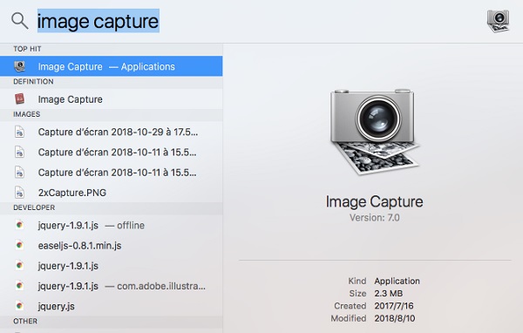Select the Image Capture definition result
Viewport: 523px width, 333px height.
coord(111,99)
